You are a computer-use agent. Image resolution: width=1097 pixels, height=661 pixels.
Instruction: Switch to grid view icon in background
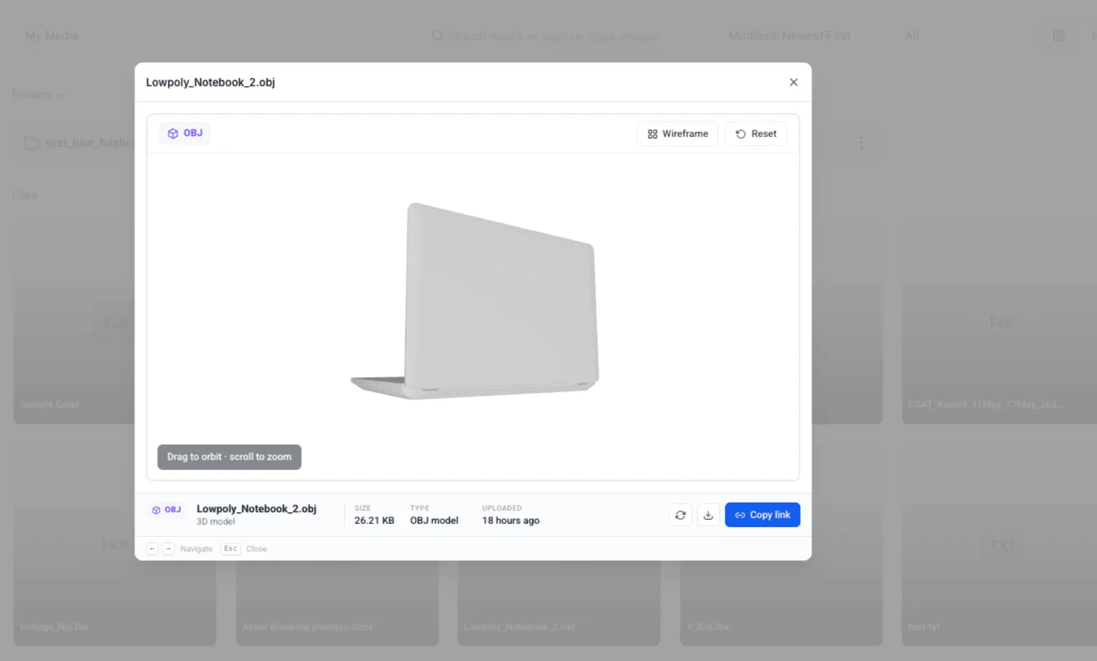point(1059,36)
